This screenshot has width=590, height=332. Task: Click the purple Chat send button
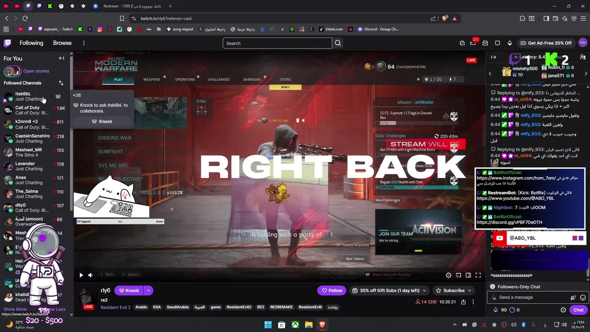pos(578,310)
